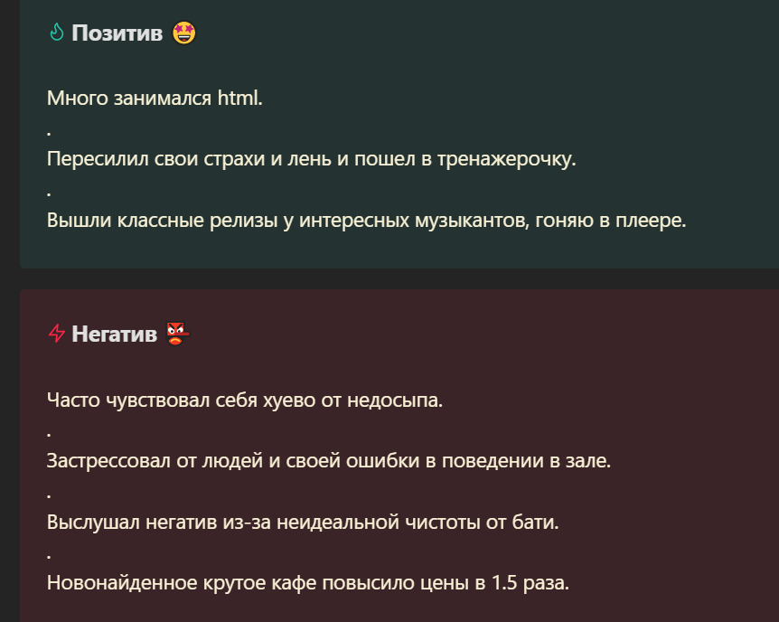Click the word 'html.' in positive block

click(240, 98)
